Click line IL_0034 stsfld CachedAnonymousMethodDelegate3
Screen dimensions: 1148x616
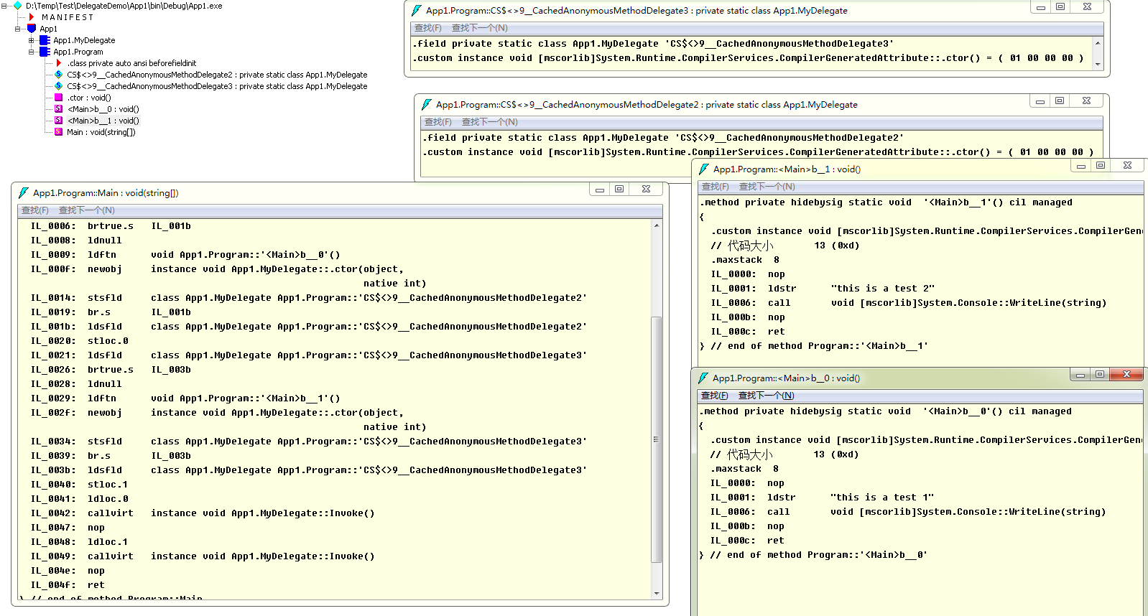click(309, 442)
